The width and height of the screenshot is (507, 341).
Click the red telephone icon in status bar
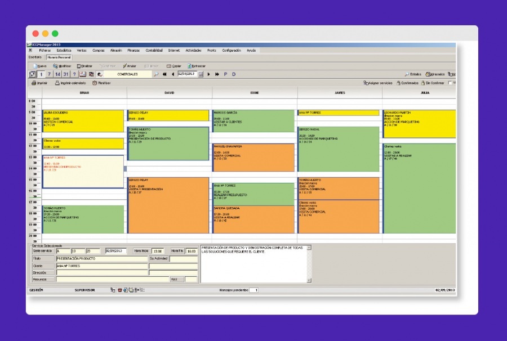pyautogui.click(x=119, y=290)
